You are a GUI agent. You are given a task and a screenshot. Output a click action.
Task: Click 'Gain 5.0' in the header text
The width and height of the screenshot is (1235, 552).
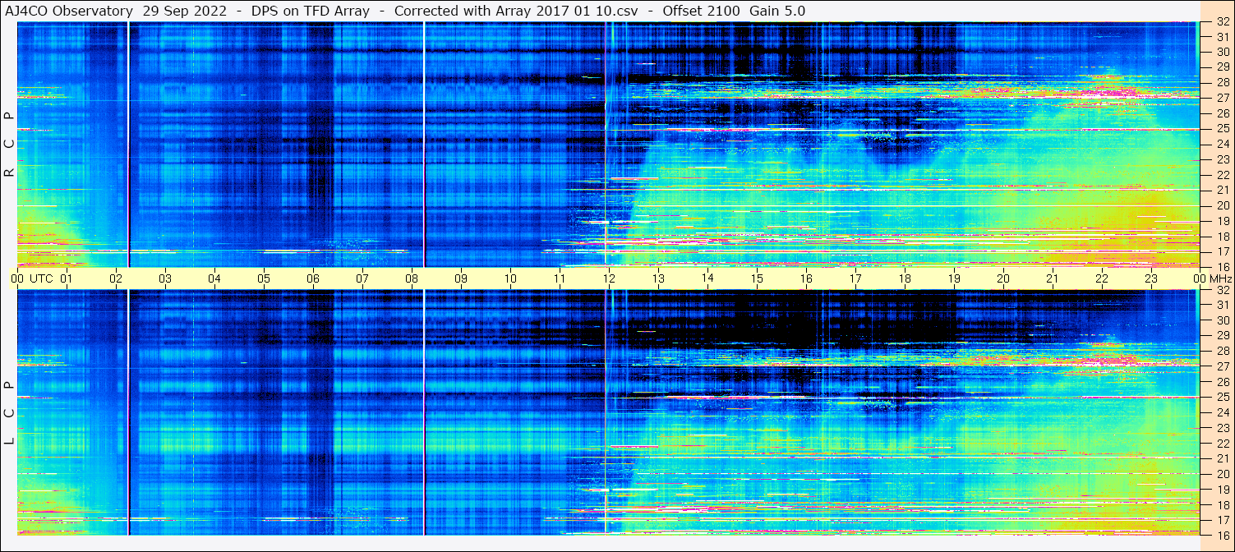coord(777,11)
